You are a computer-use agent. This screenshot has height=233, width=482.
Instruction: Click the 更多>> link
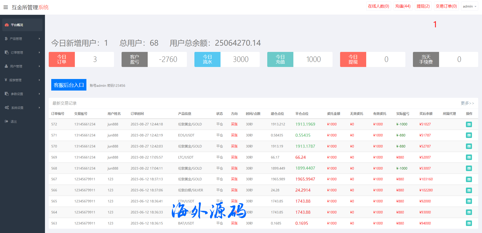point(467,103)
